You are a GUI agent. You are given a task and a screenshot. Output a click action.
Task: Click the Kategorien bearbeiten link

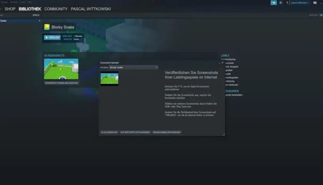(234, 95)
